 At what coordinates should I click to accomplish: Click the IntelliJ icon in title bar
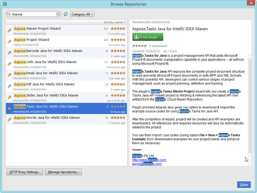click(x=5, y=4)
